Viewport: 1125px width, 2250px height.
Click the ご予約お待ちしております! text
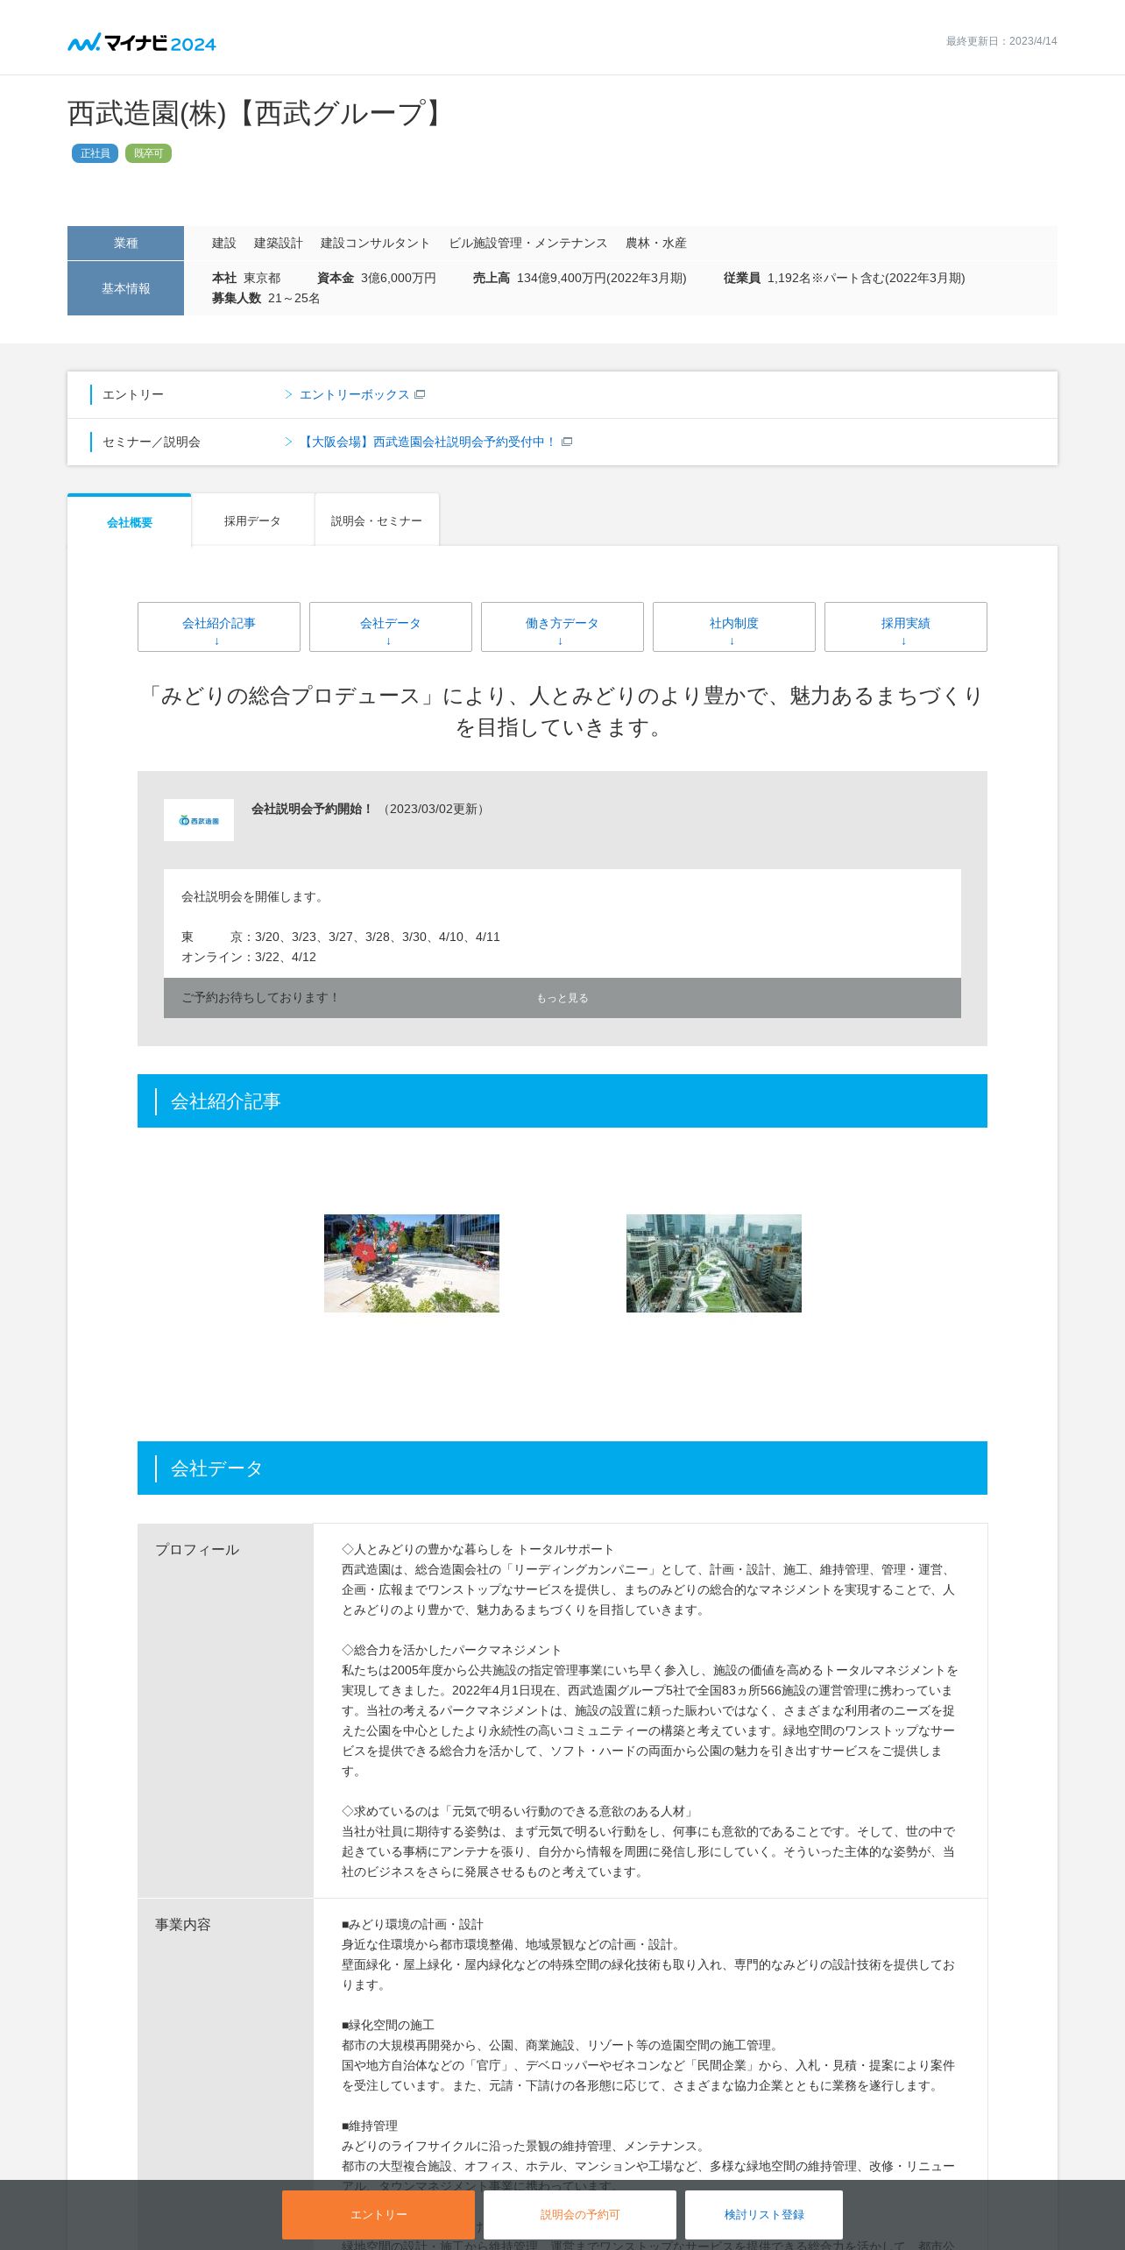[260, 998]
